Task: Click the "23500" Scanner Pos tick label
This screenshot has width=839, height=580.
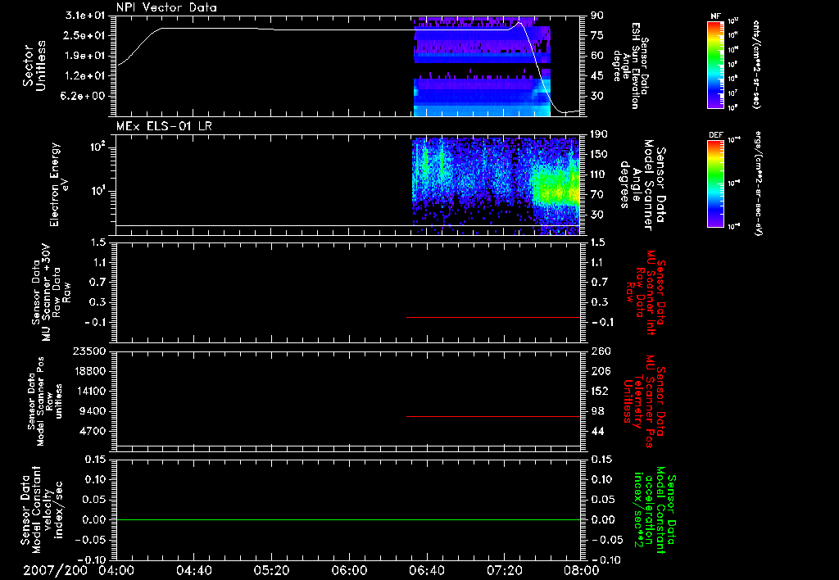Action: coord(89,351)
